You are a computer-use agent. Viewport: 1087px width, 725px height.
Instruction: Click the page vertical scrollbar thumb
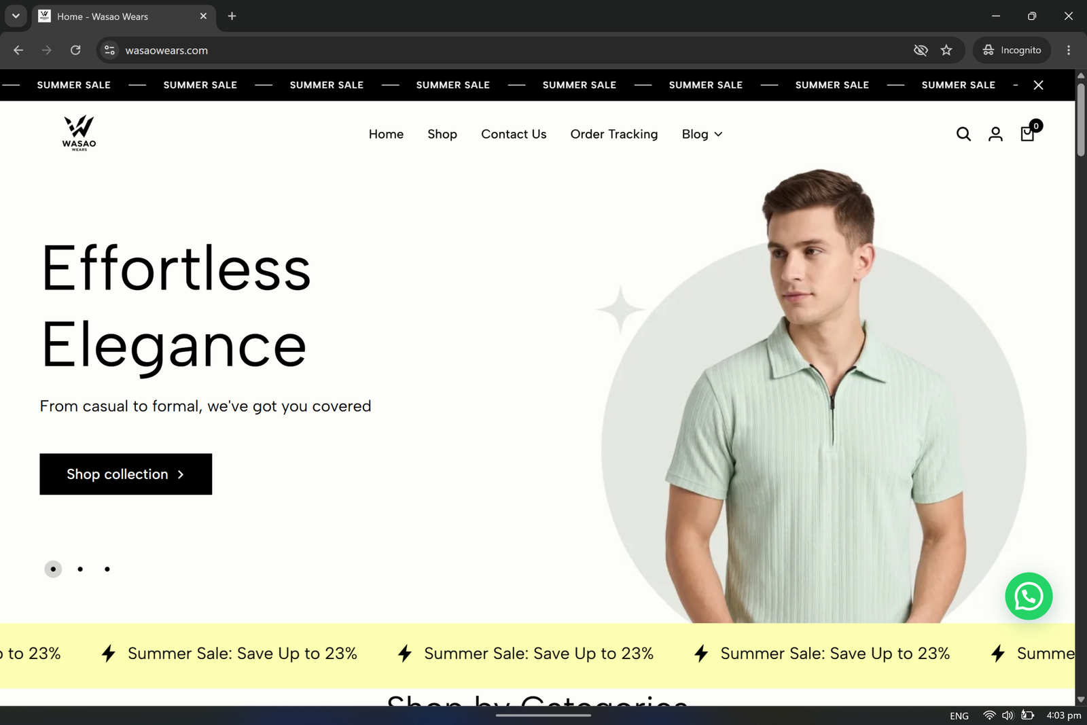[1081, 119]
